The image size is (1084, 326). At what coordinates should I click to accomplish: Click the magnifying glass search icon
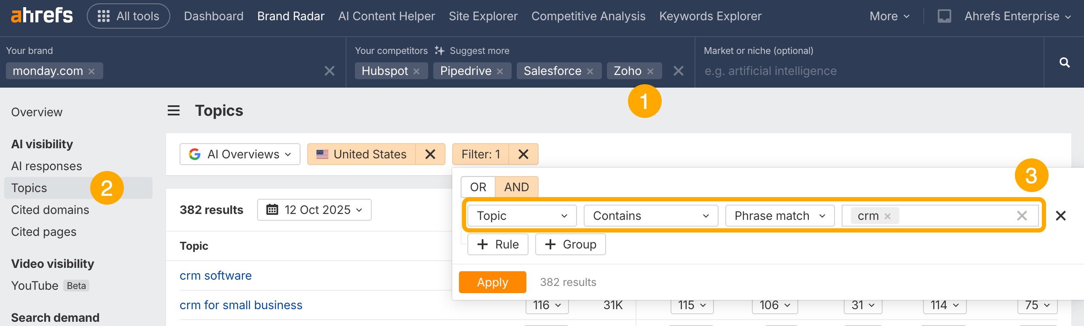(x=1065, y=63)
